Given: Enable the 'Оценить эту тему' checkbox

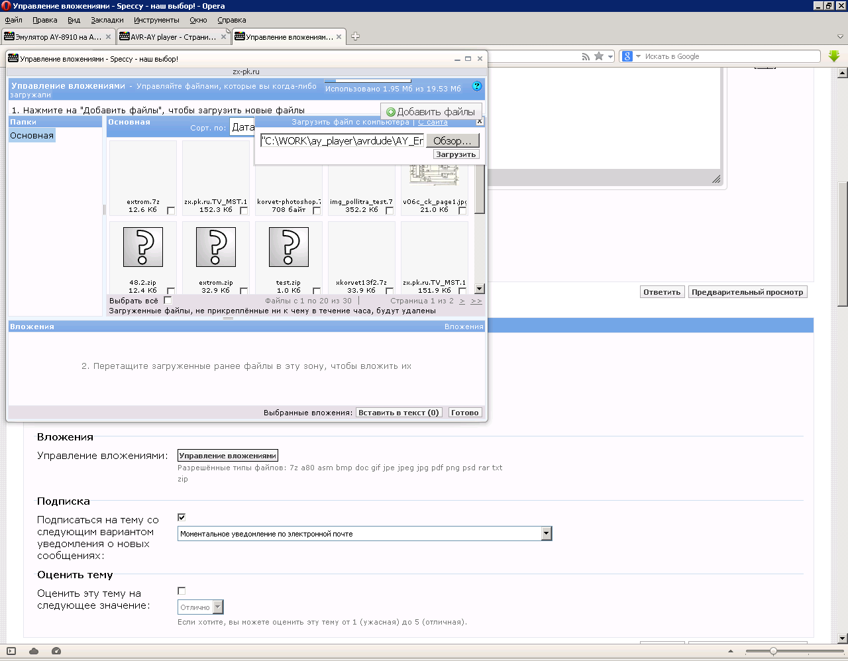Looking at the screenshot, I should coord(182,591).
